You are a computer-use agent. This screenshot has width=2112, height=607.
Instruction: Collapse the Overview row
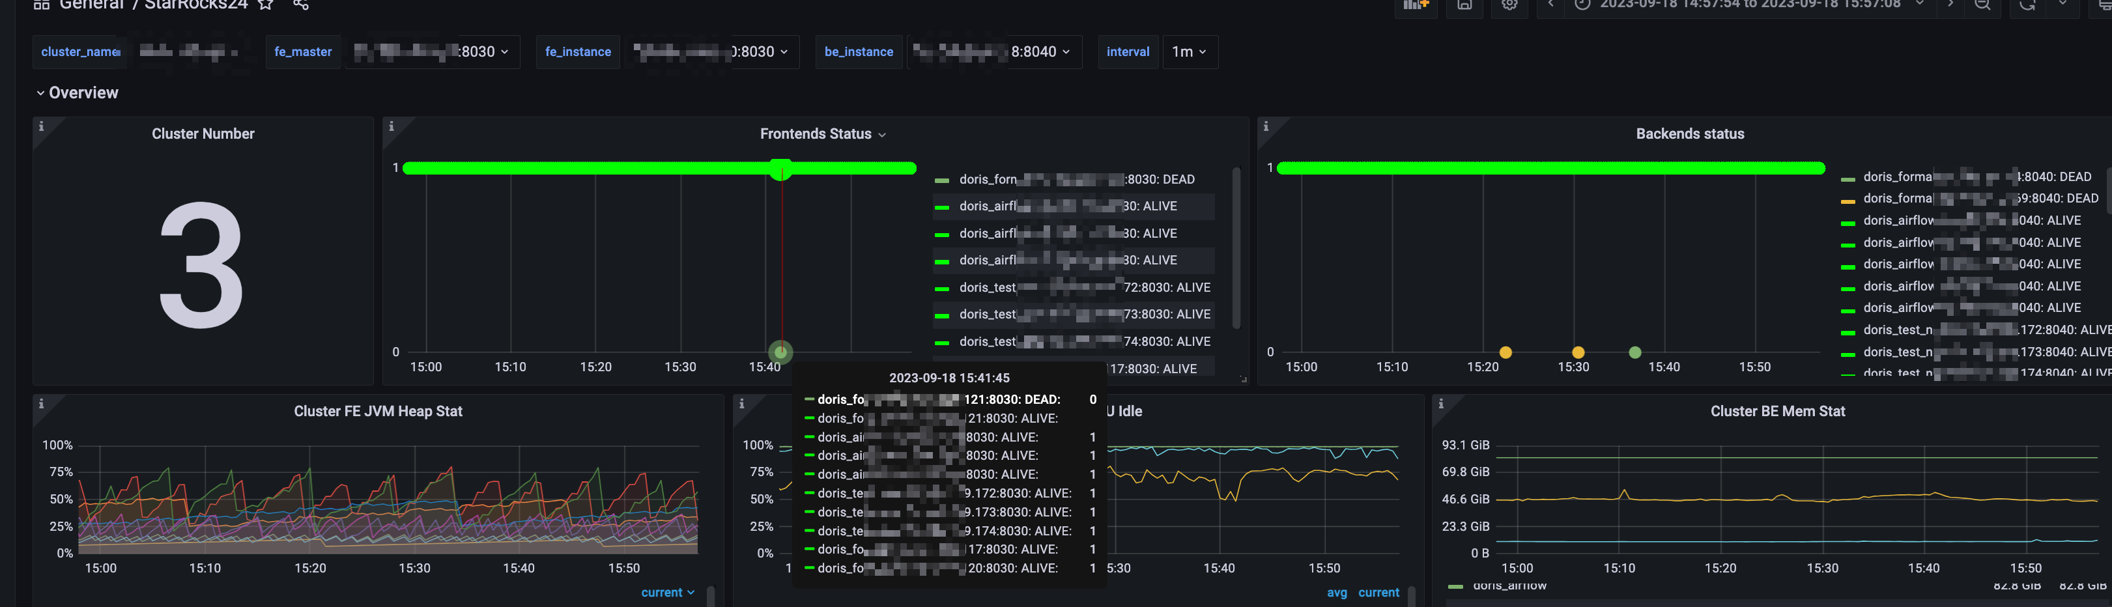(78, 92)
